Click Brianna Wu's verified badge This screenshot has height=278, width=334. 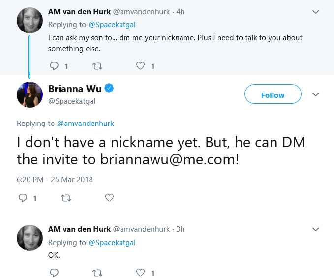pos(109,88)
